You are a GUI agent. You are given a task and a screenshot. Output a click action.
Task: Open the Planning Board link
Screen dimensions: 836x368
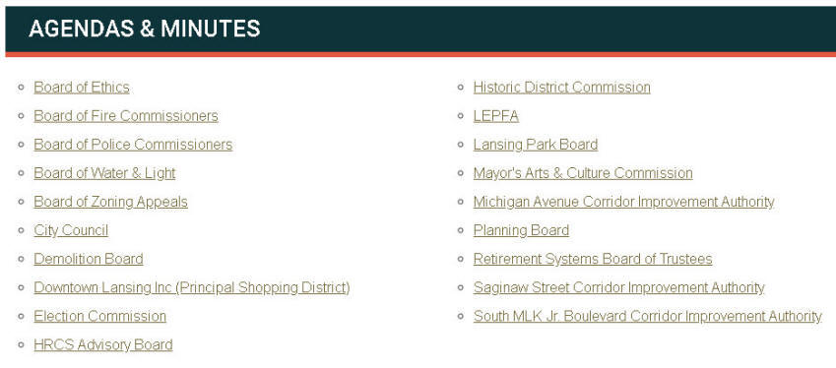click(521, 230)
